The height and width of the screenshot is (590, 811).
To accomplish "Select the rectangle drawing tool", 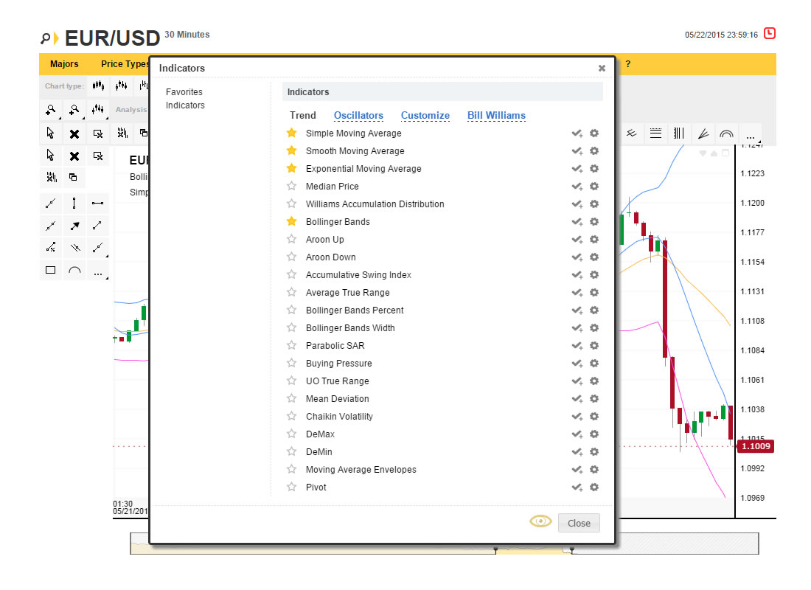I will pyautogui.click(x=50, y=270).
